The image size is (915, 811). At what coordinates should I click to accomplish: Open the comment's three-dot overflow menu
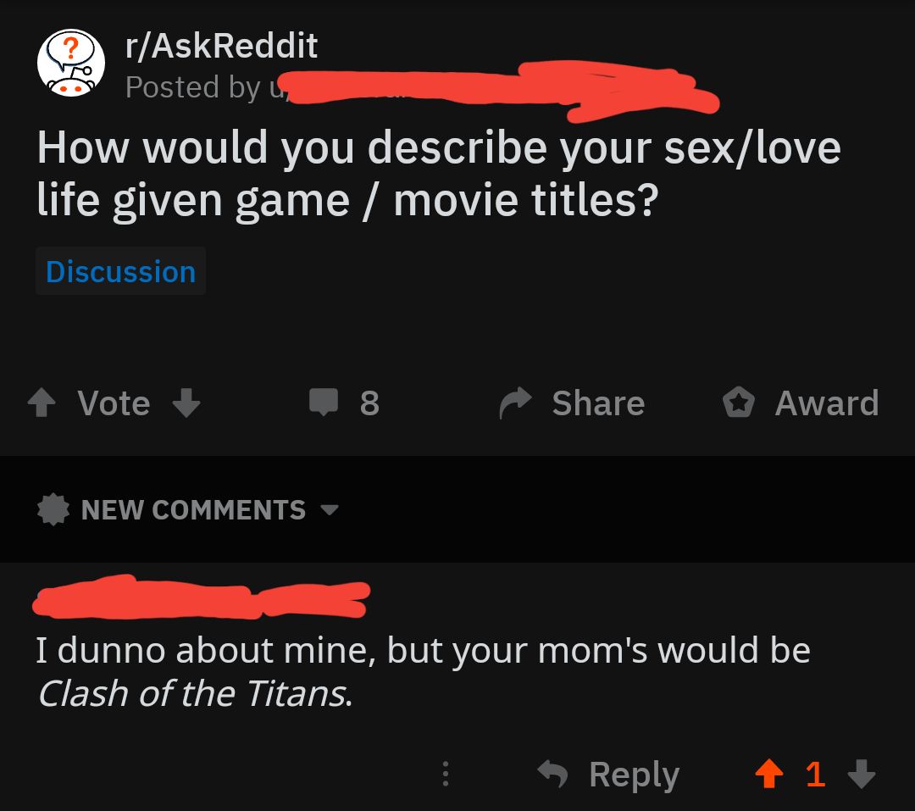446,774
